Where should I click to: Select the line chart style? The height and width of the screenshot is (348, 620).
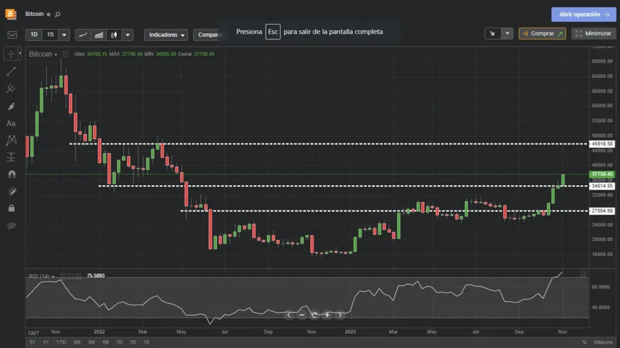click(83, 35)
